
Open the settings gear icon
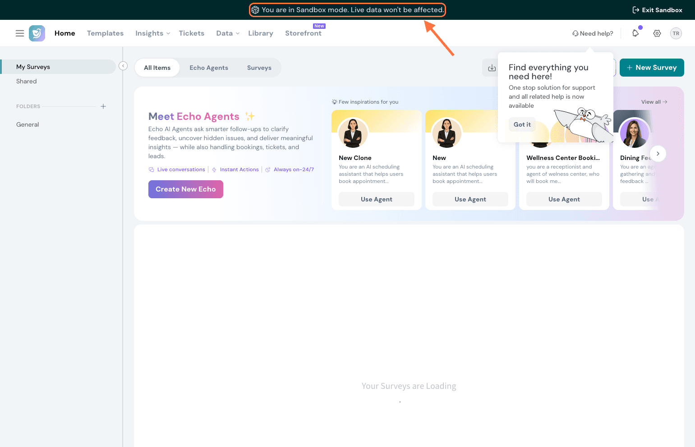(x=657, y=33)
